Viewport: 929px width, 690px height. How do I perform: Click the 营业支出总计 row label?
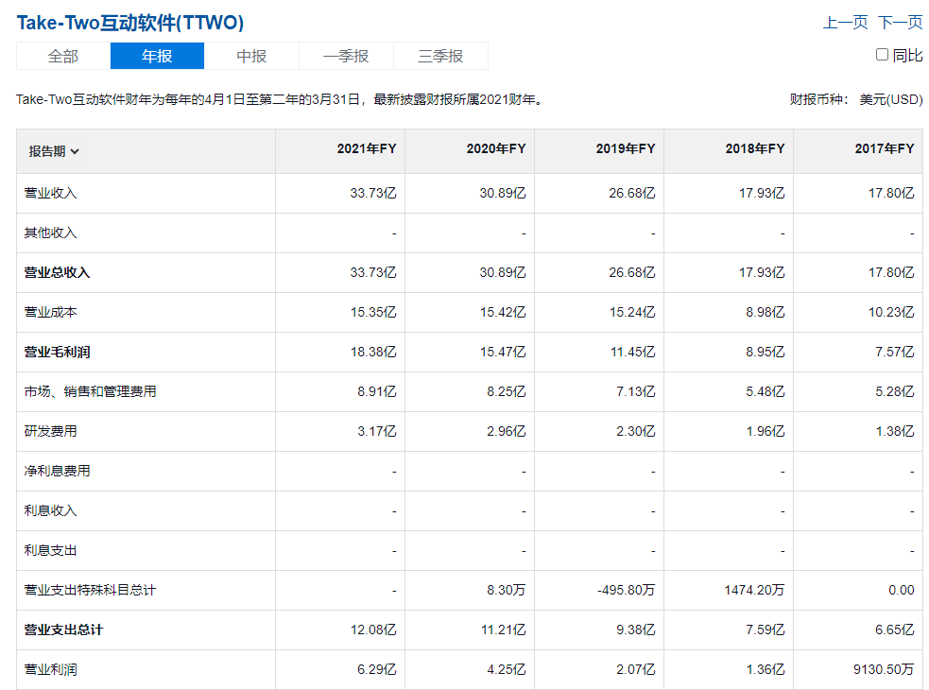(x=63, y=630)
